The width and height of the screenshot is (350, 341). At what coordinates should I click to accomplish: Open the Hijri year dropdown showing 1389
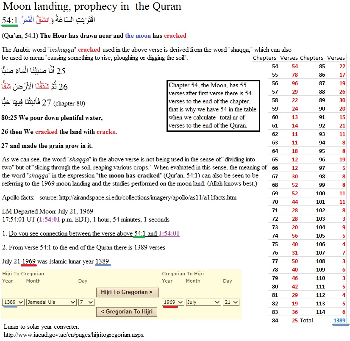[13, 302]
